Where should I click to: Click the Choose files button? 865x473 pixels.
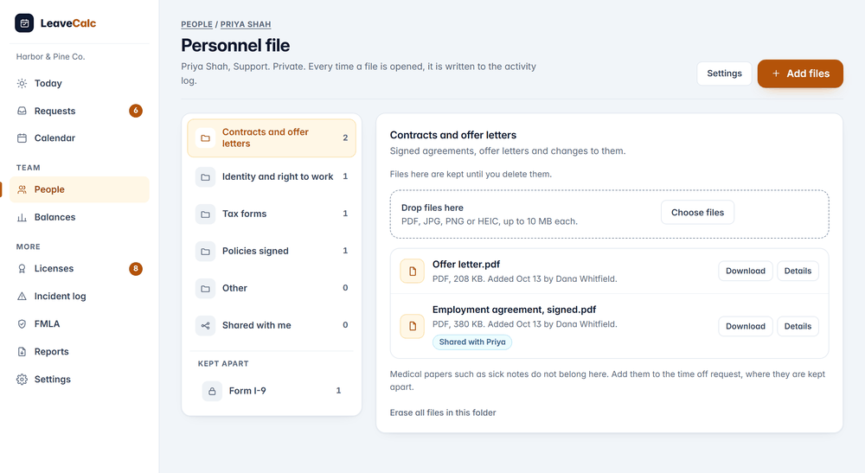pos(697,212)
